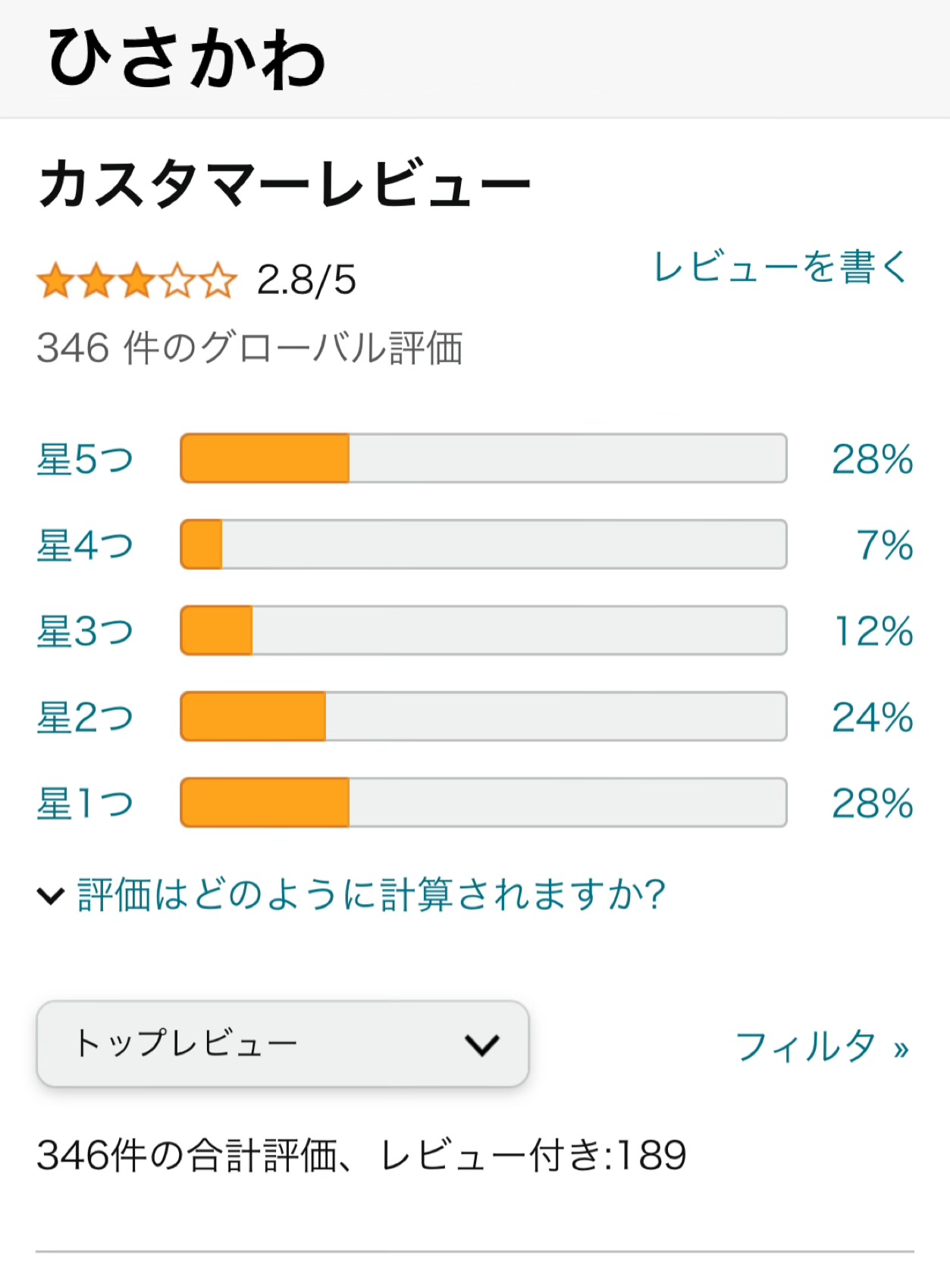Click the 4-star rating bar
Viewport: 950px width, 1273px height.
pos(483,544)
